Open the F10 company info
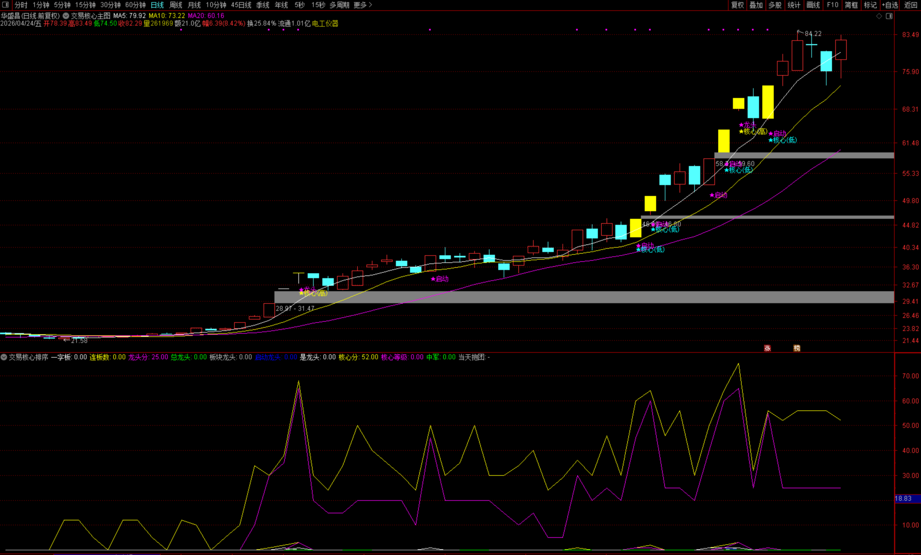This screenshot has width=921, height=555. pyautogui.click(x=832, y=5)
